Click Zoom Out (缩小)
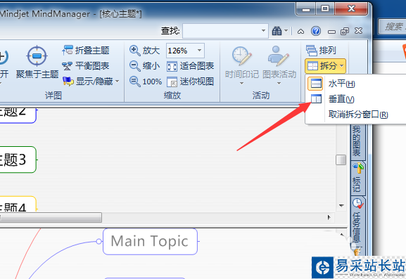 pyautogui.click(x=144, y=66)
